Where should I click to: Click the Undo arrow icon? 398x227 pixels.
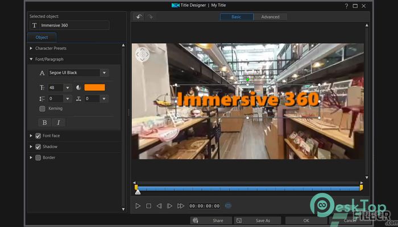(139, 16)
